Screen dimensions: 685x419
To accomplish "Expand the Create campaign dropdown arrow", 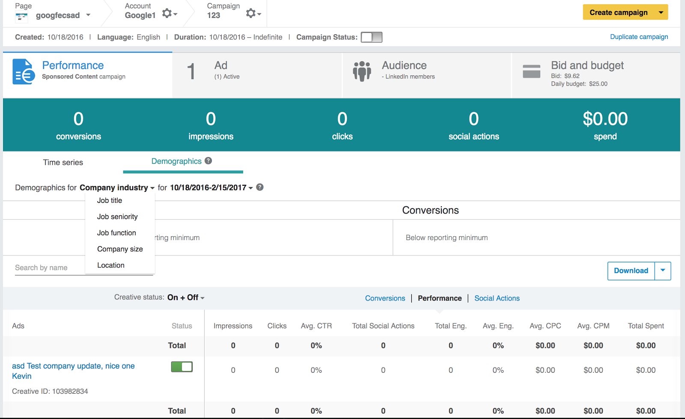I will point(661,12).
